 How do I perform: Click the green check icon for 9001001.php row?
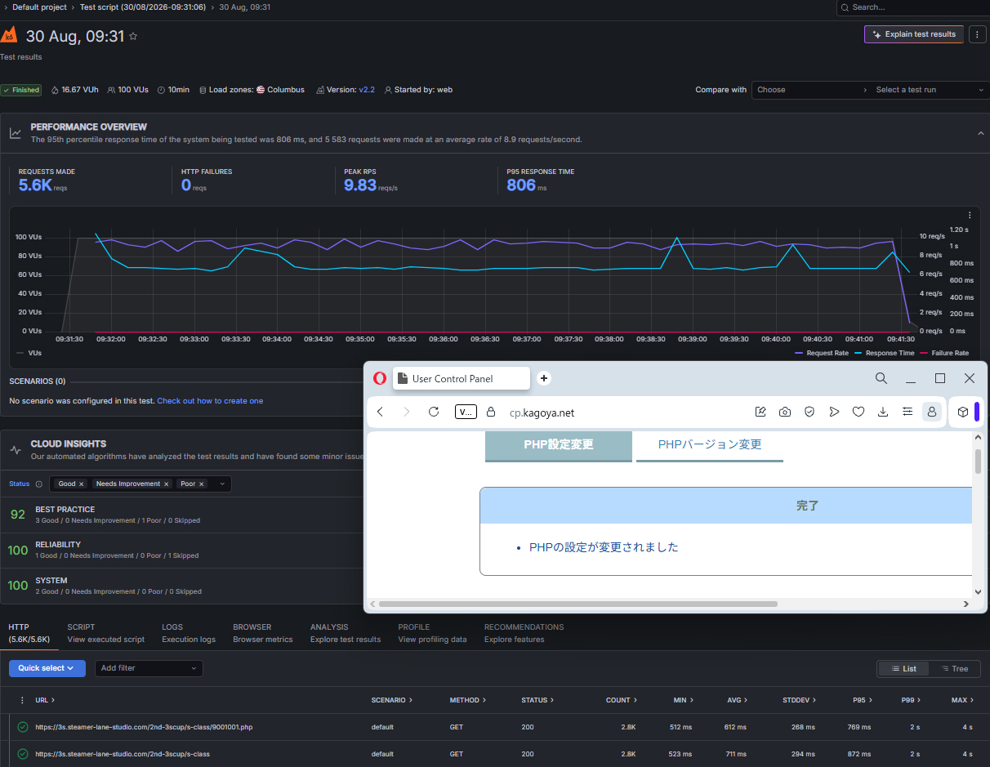23,727
